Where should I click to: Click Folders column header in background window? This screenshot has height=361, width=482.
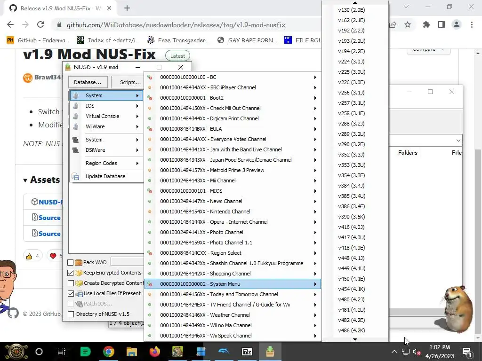coord(408,153)
